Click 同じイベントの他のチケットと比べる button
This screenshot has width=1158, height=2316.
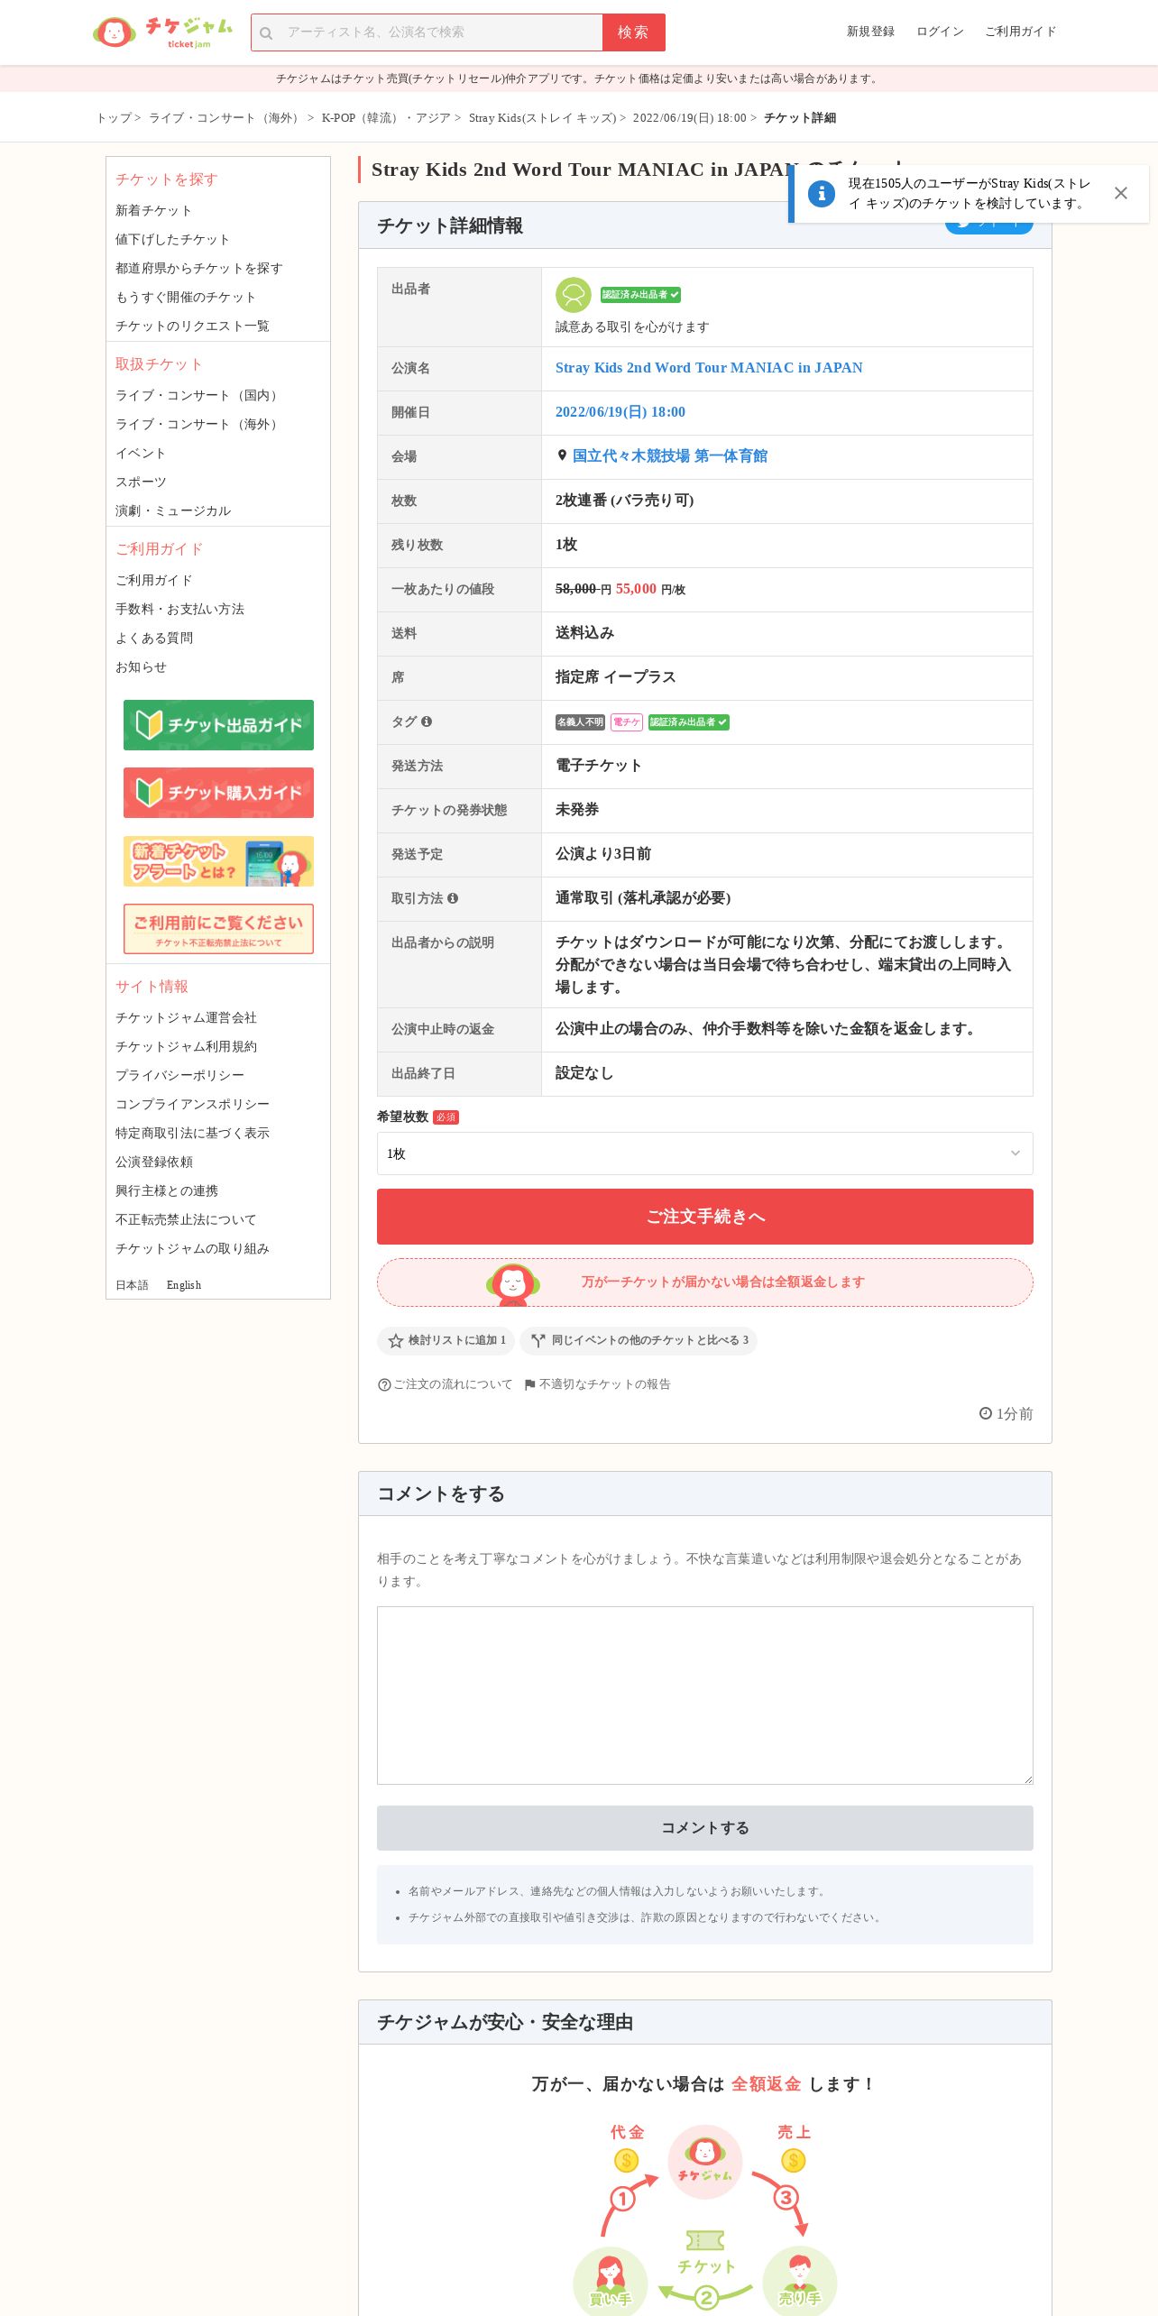[639, 1340]
